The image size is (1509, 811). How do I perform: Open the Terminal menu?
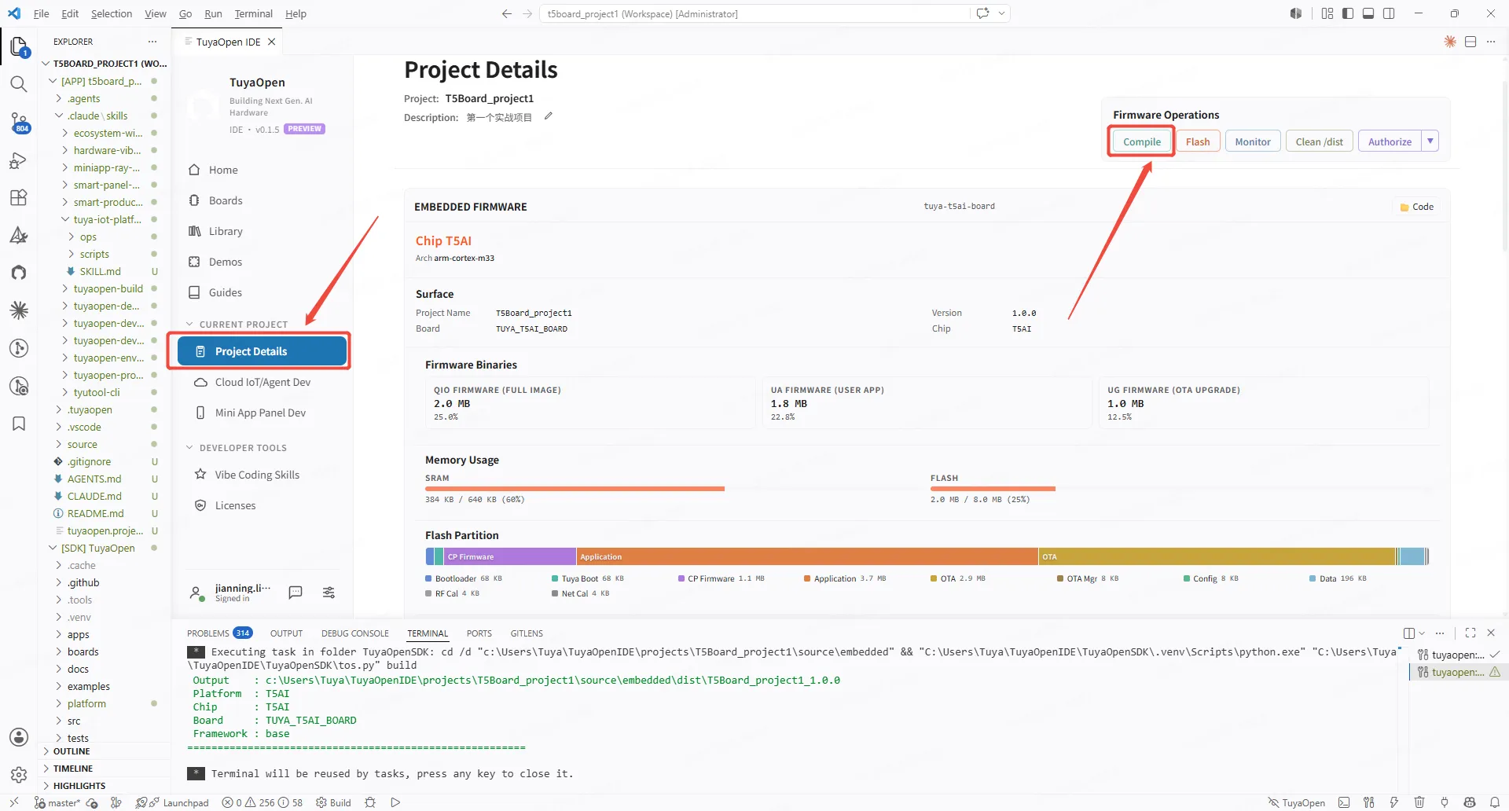(x=253, y=13)
